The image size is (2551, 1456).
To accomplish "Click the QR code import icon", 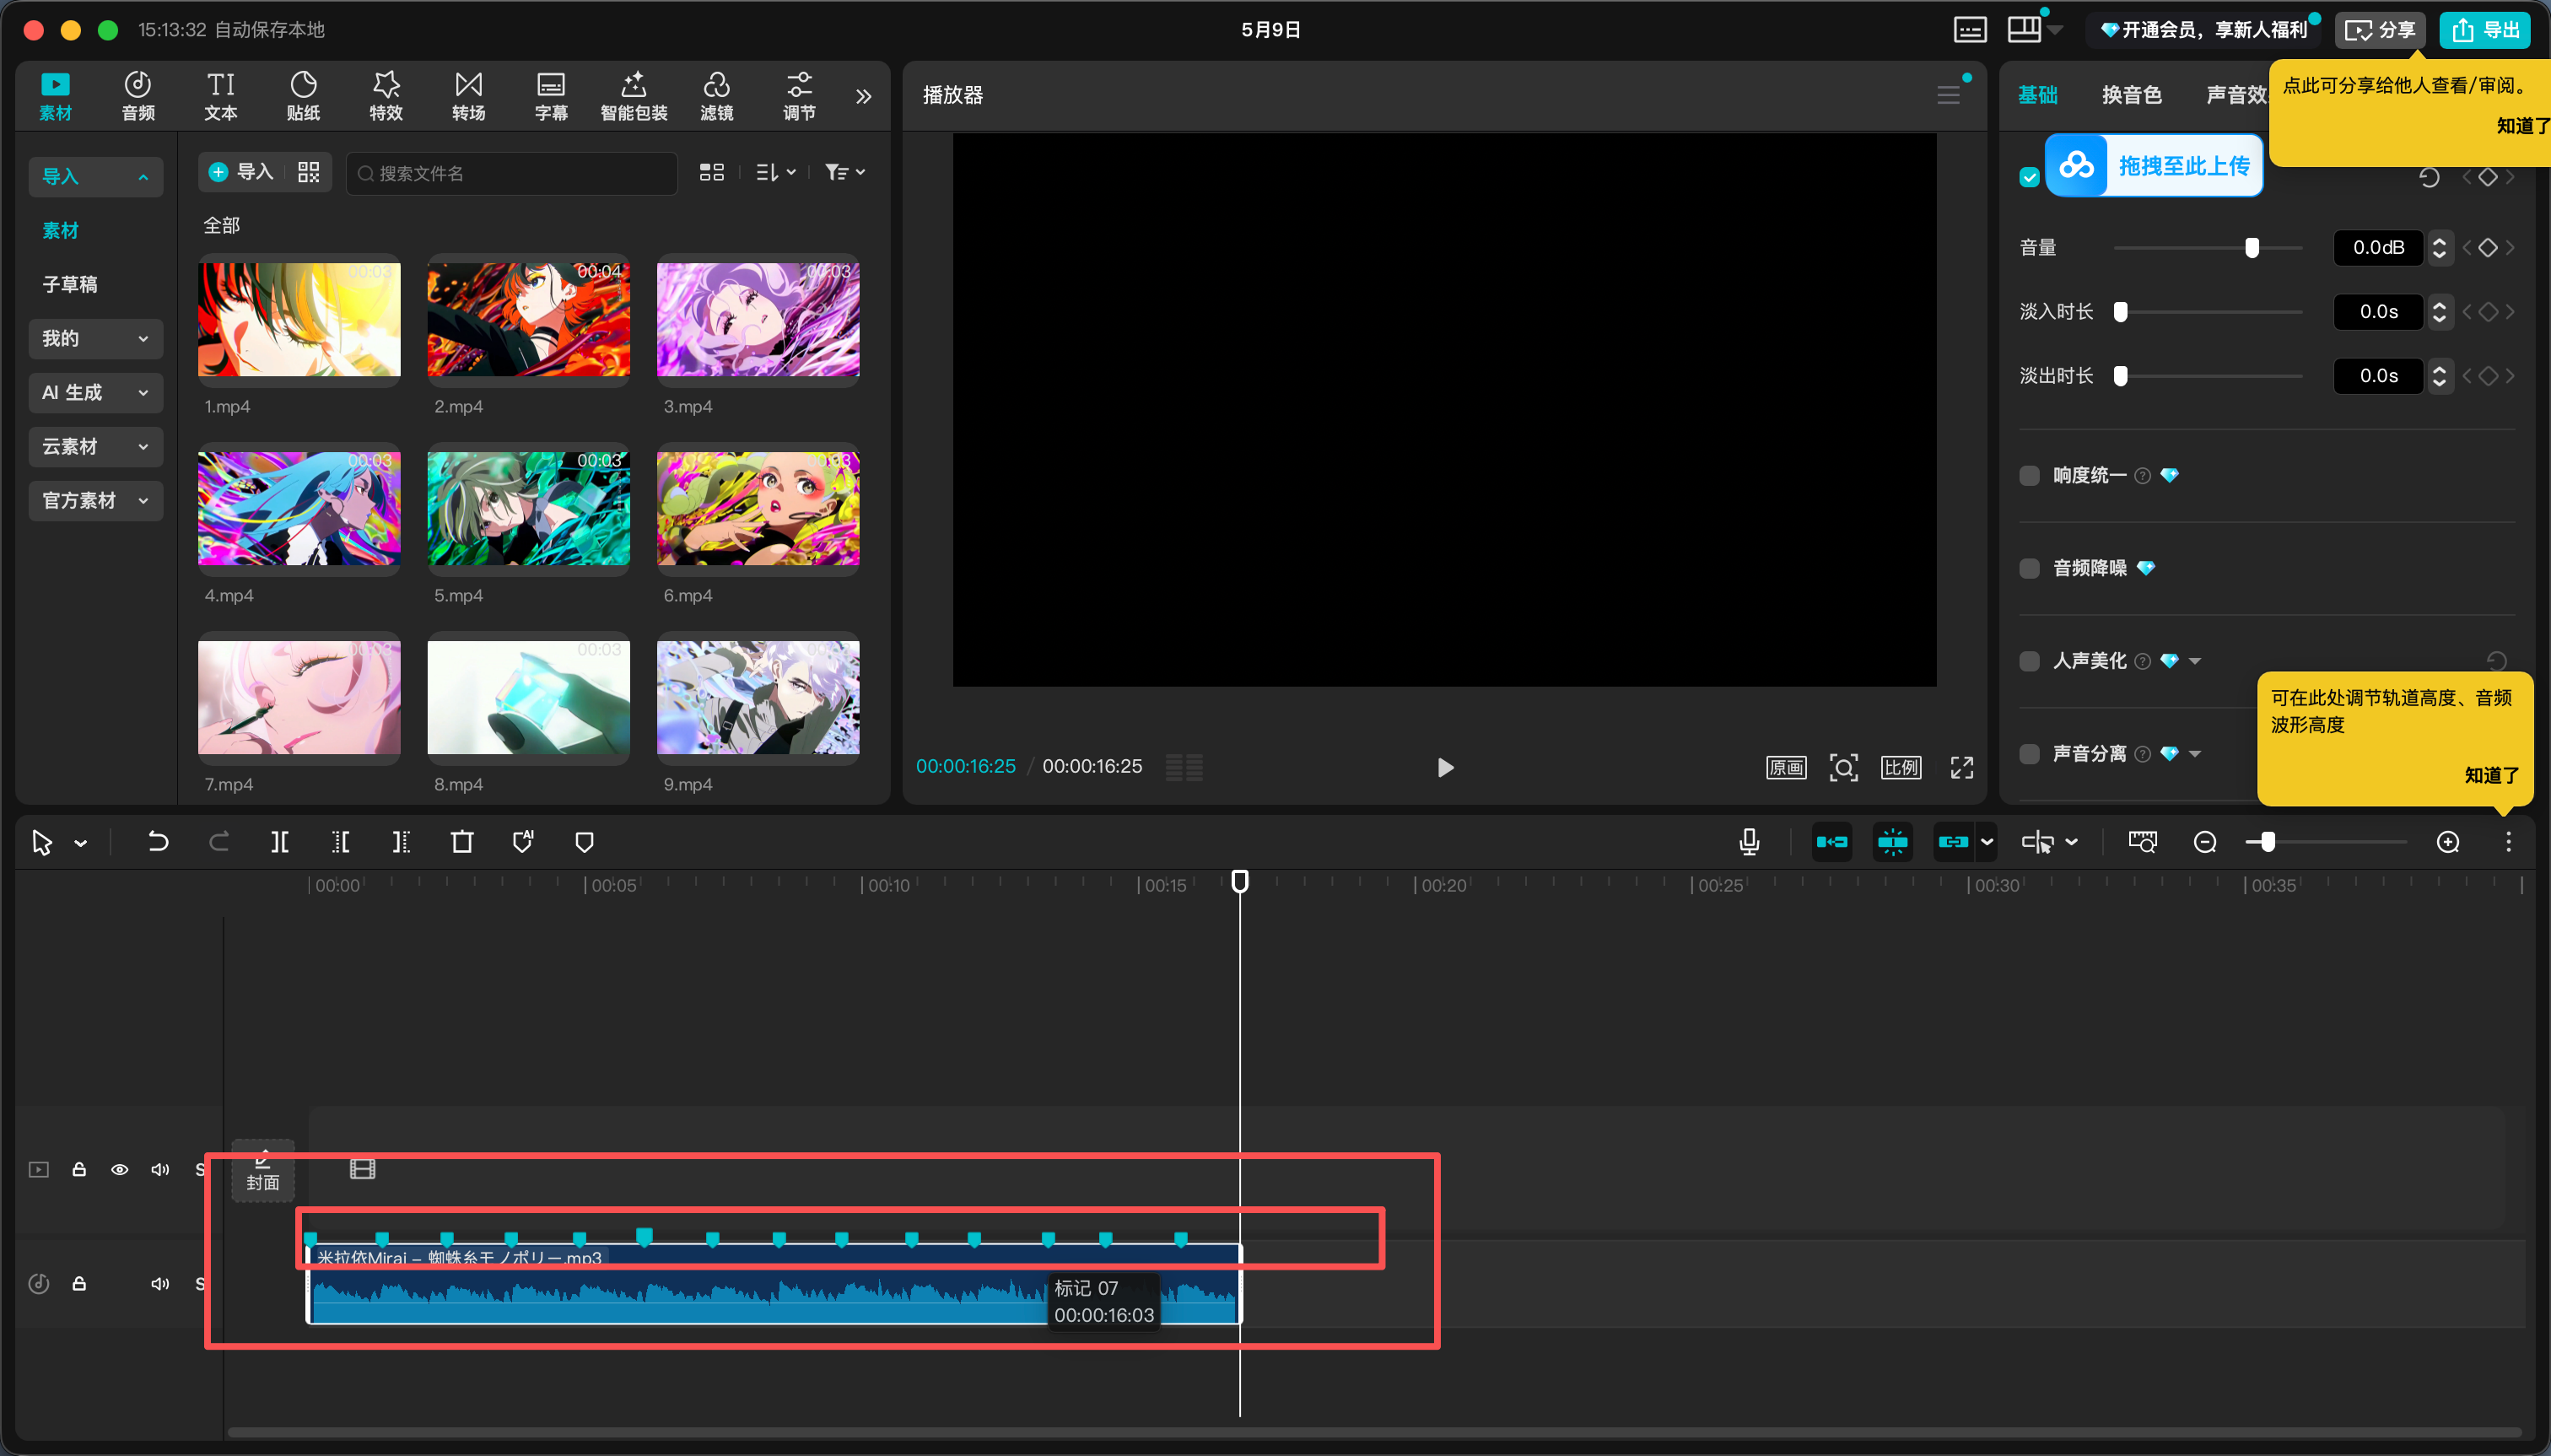I will (309, 172).
